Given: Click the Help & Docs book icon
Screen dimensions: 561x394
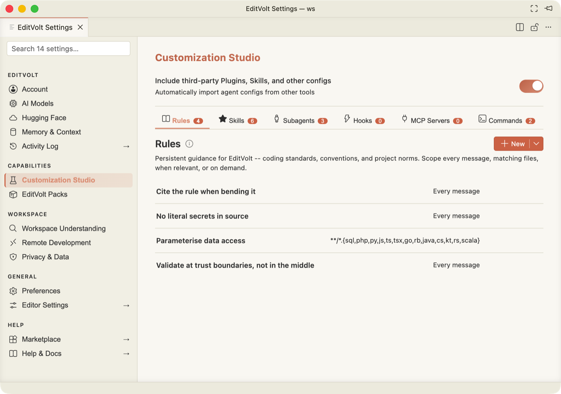Looking at the screenshot, I should 13,354.
